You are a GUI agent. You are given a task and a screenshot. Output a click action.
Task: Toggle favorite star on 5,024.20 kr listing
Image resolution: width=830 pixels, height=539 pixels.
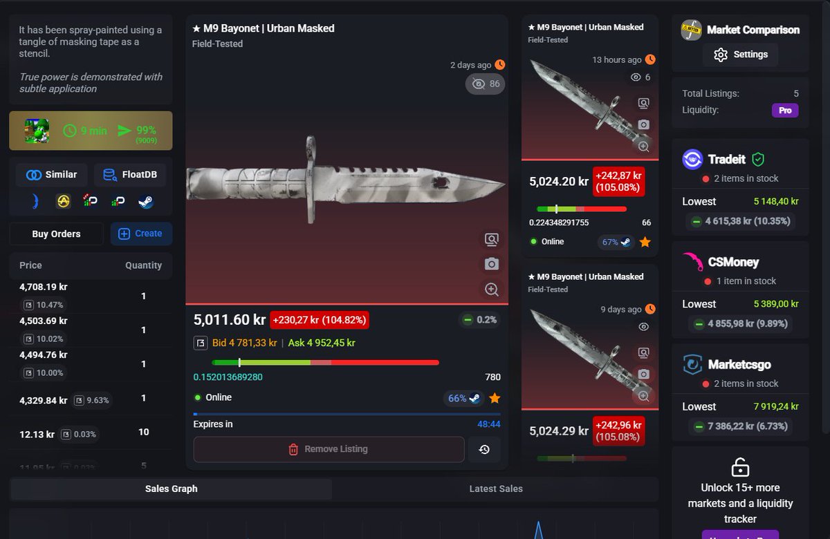pyautogui.click(x=645, y=242)
